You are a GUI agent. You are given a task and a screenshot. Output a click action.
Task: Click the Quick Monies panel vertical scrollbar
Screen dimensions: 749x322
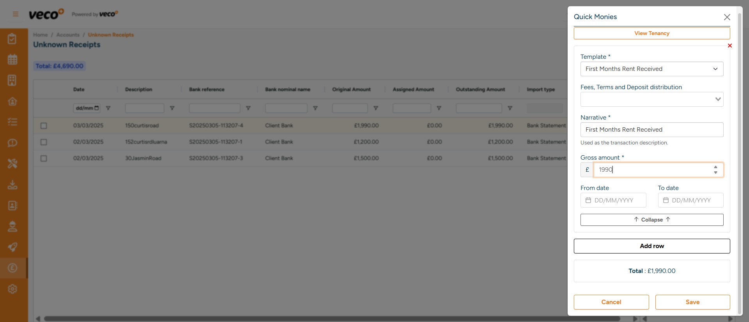(740, 164)
